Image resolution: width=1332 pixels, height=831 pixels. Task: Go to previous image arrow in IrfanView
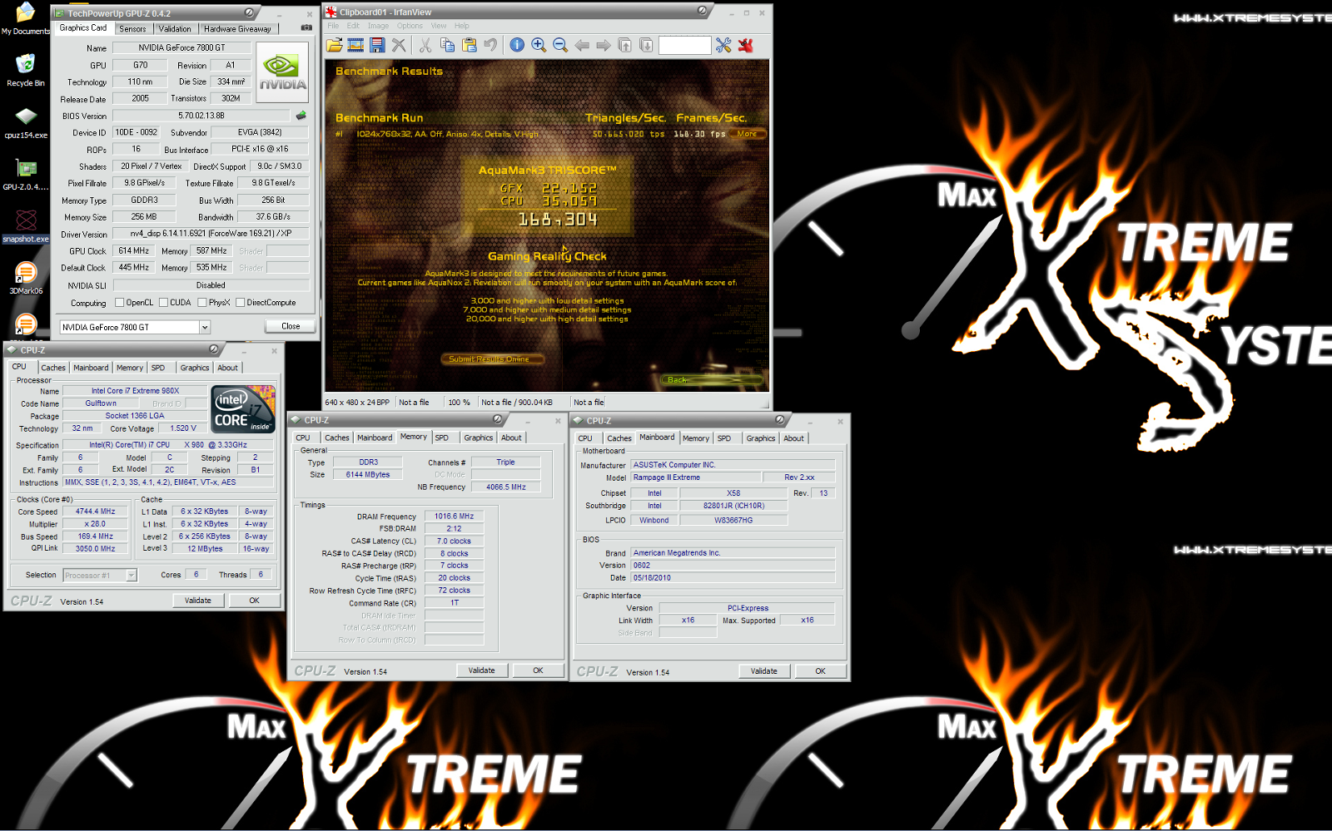click(582, 45)
